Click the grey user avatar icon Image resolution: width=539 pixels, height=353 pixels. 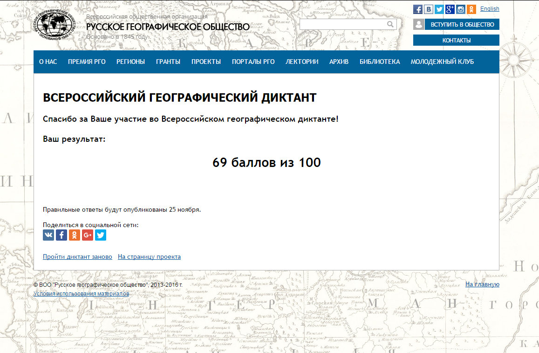tap(418, 25)
